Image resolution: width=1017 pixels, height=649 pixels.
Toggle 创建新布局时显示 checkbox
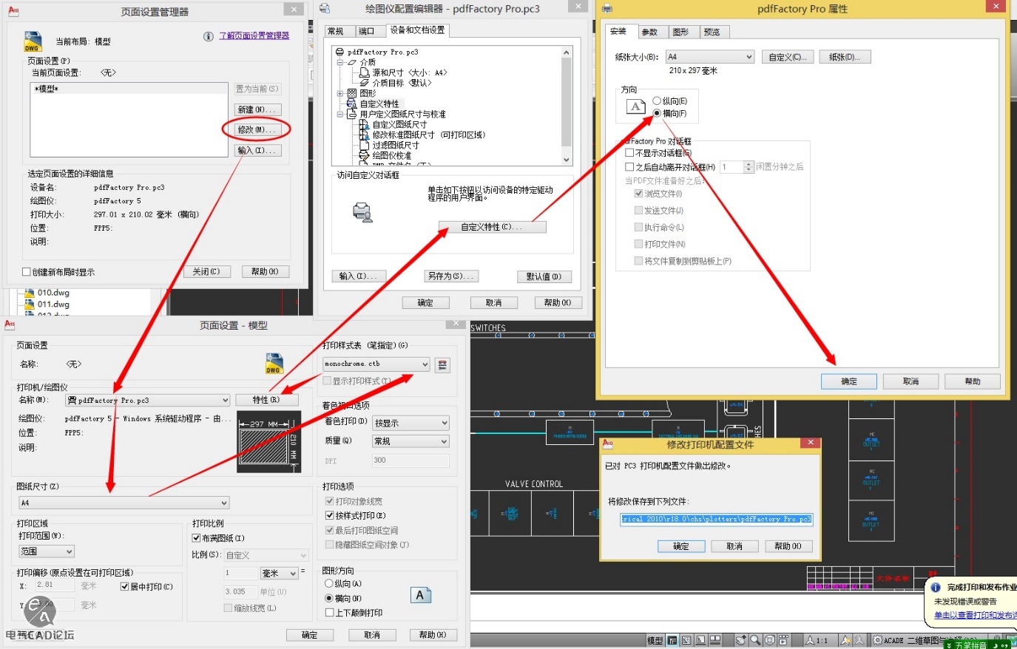(x=27, y=272)
